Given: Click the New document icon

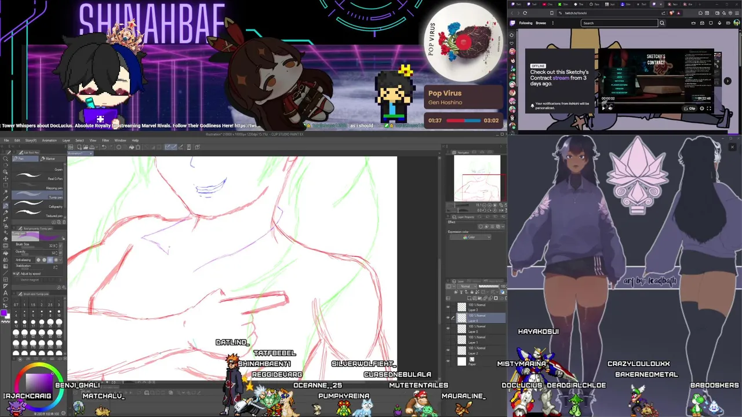Looking at the screenshot, I should point(79,147).
